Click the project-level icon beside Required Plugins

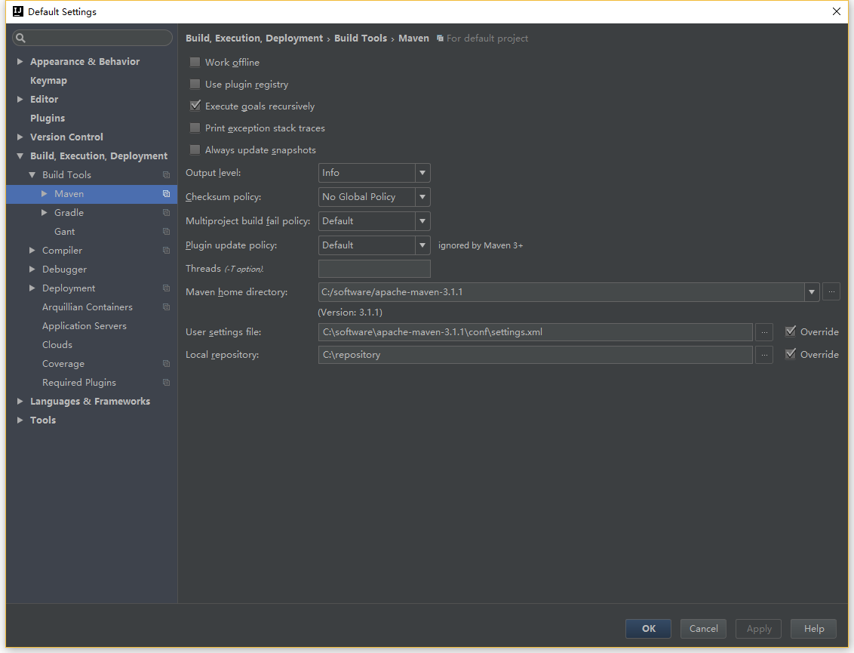point(166,383)
